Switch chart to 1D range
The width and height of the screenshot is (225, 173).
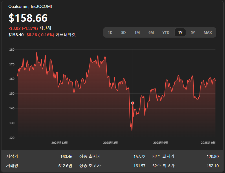[x=110, y=32]
